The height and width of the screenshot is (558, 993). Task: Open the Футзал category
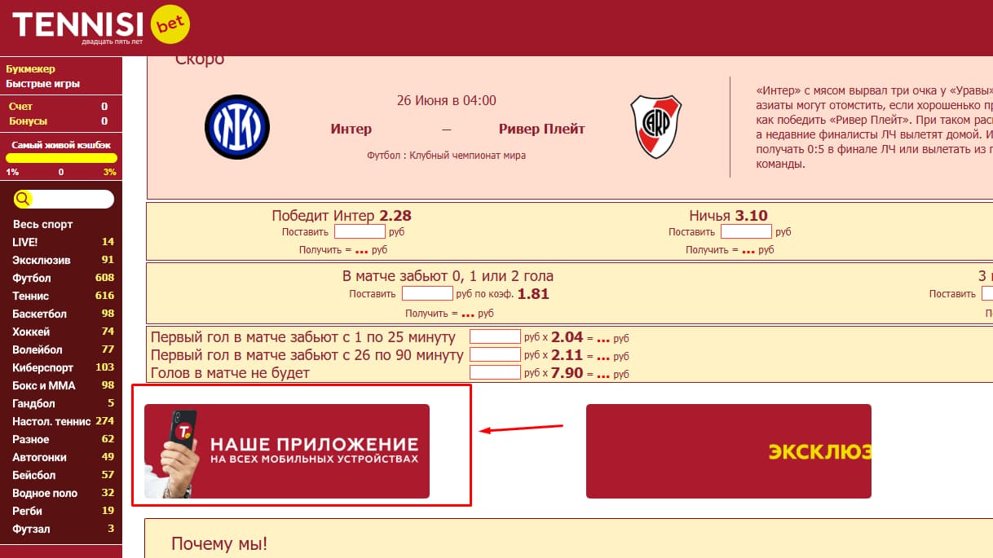tap(62, 529)
